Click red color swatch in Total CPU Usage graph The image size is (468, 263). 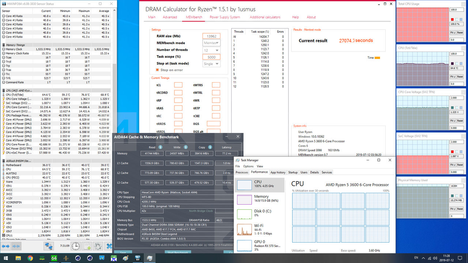(x=452, y=19)
